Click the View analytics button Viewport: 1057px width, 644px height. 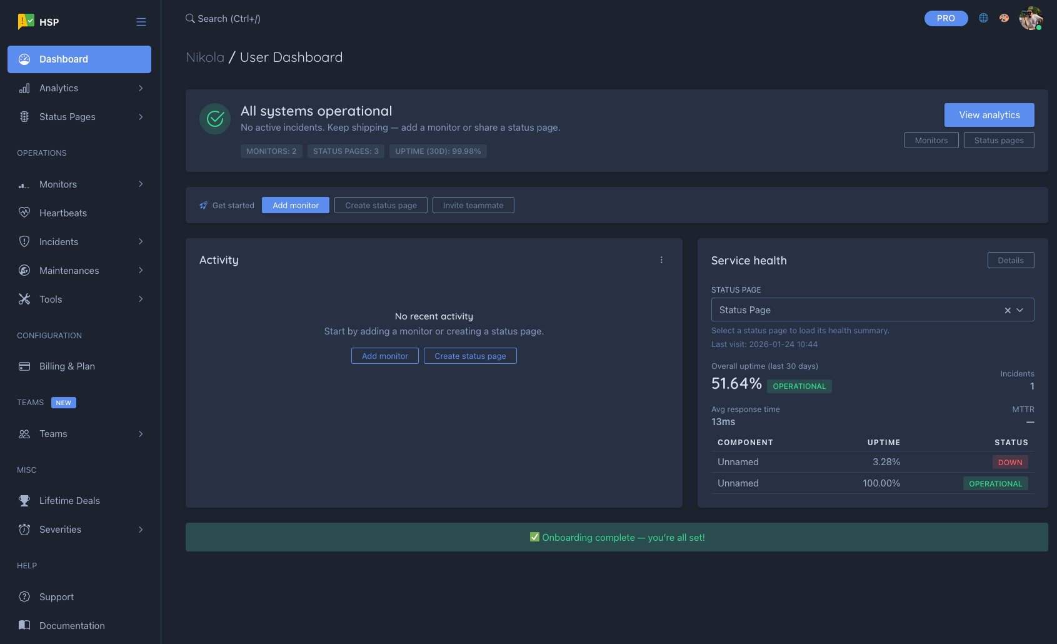point(989,115)
